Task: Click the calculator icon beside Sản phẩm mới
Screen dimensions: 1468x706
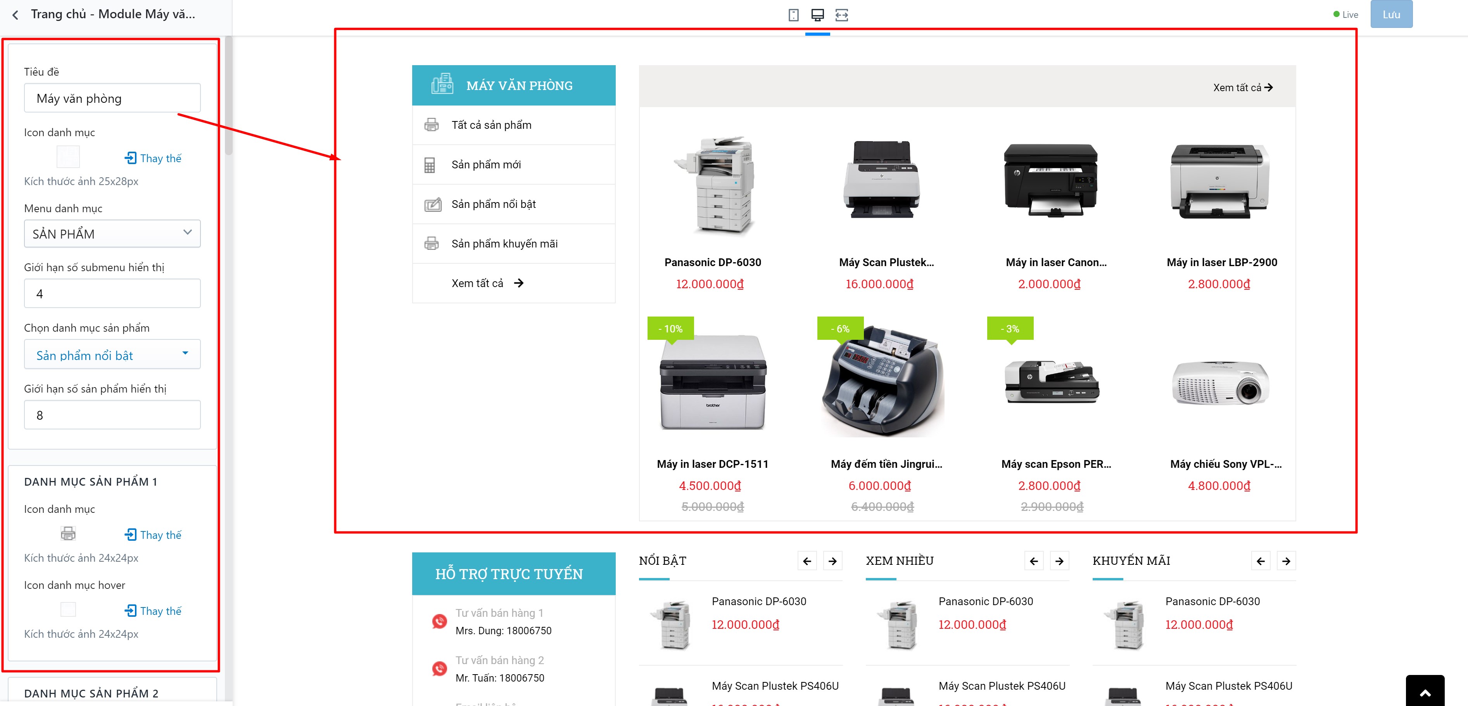Action: tap(430, 165)
